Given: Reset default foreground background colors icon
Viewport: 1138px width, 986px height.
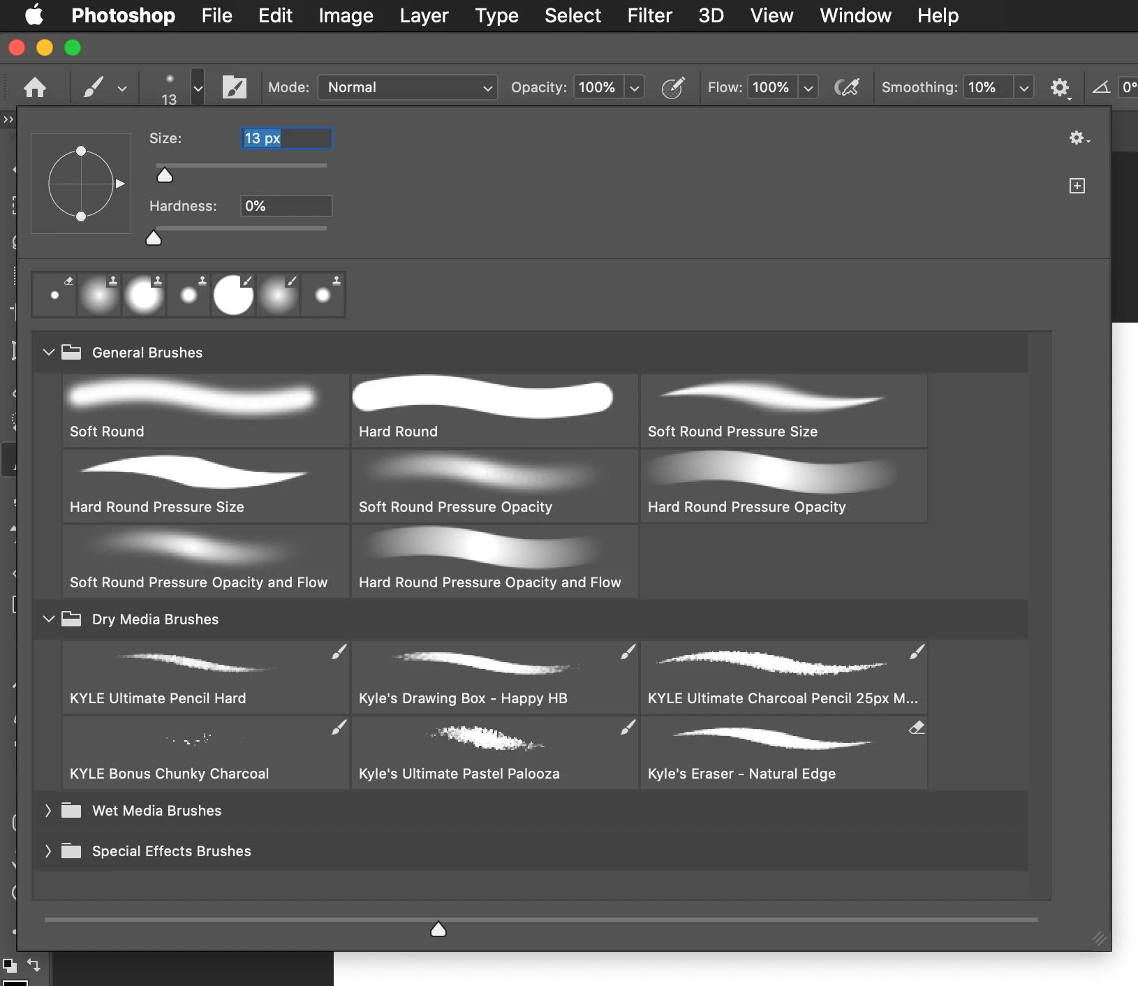Looking at the screenshot, I should [x=9, y=966].
